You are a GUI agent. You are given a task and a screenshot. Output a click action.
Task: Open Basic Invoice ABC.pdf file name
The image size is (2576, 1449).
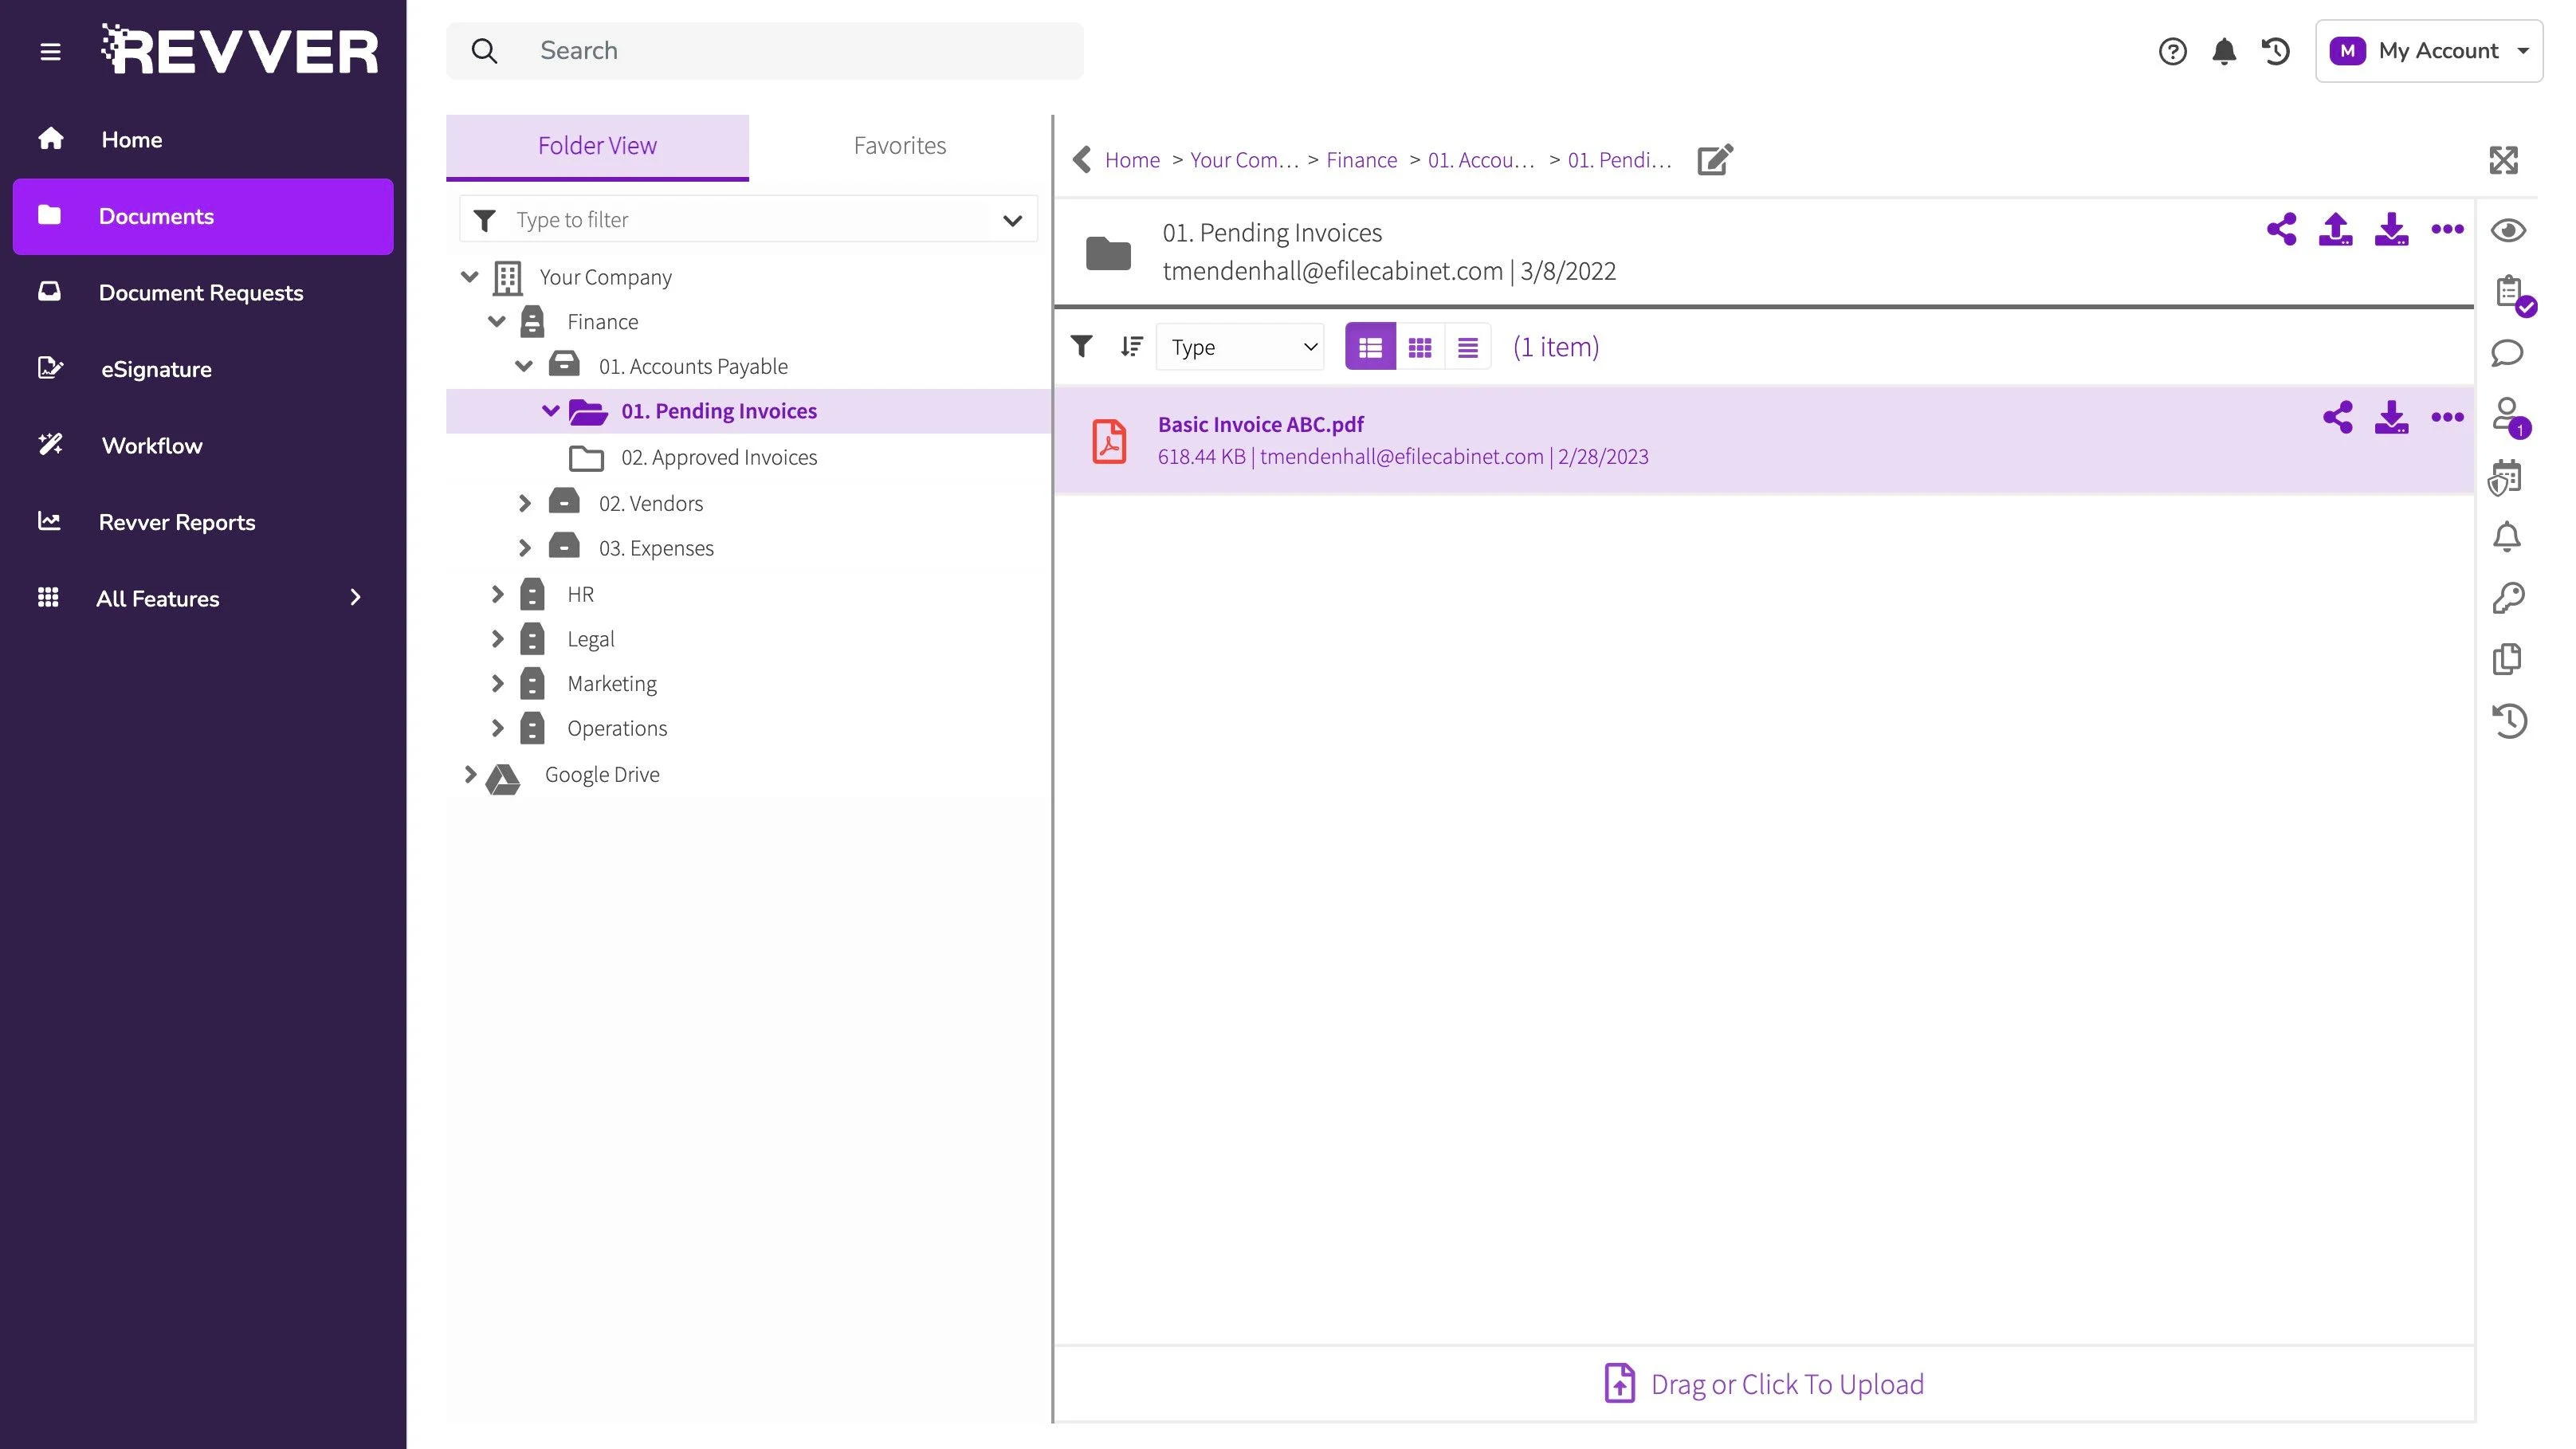click(x=1260, y=424)
